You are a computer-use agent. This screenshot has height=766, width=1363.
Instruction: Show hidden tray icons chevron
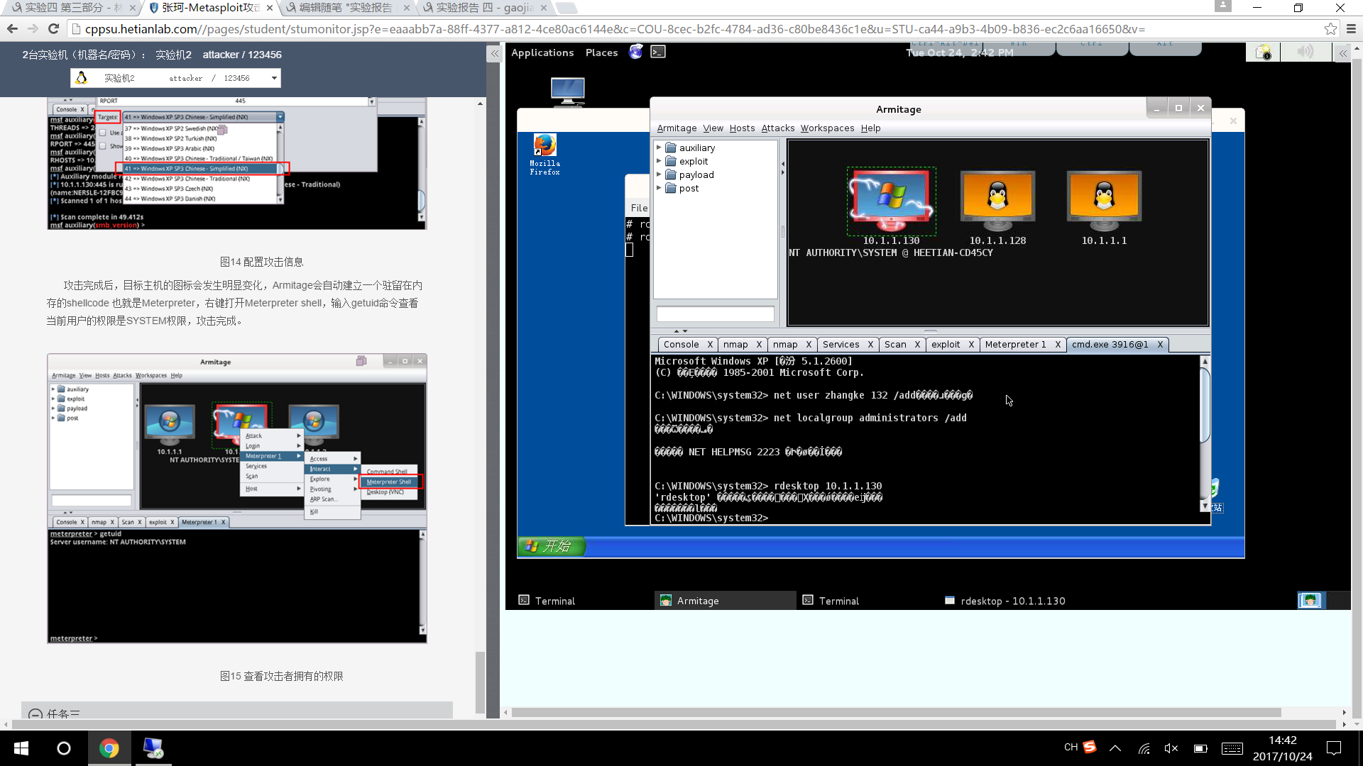pos(1115,748)
